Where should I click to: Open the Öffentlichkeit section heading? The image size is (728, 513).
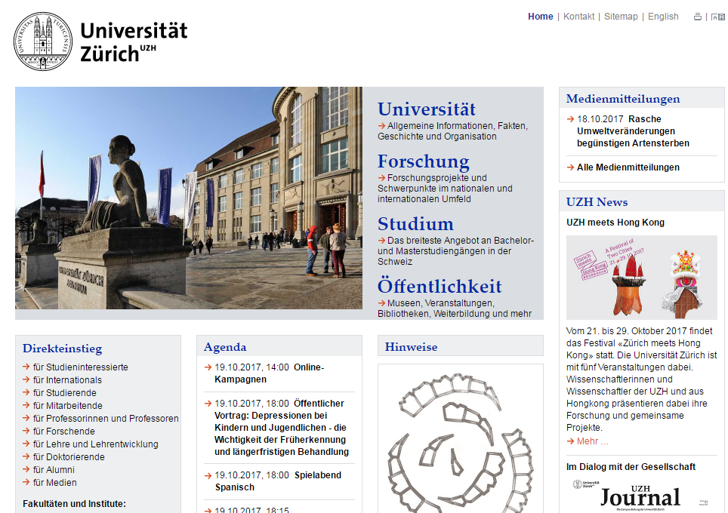click(x=440, y=286)
